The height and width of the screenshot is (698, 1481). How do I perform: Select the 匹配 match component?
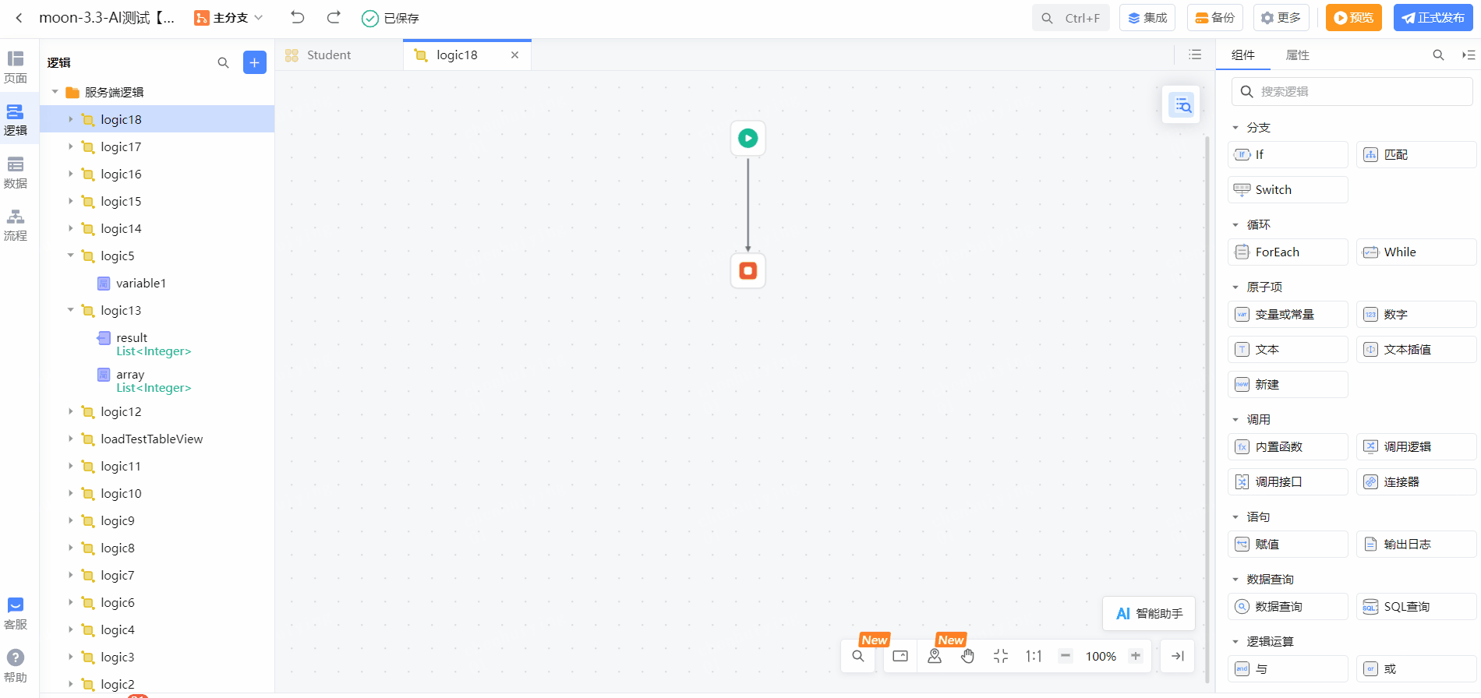(1416, 154)
